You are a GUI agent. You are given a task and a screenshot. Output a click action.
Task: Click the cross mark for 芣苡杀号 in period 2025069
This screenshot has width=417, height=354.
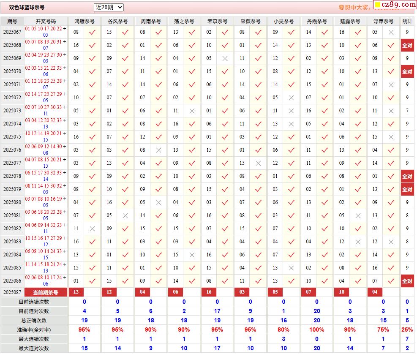pos(225,59)
